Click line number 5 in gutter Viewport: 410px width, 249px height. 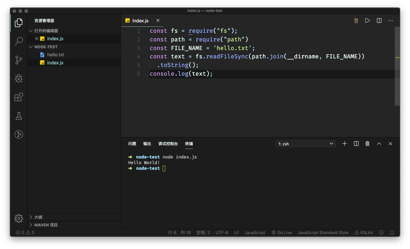pos(138,65)
